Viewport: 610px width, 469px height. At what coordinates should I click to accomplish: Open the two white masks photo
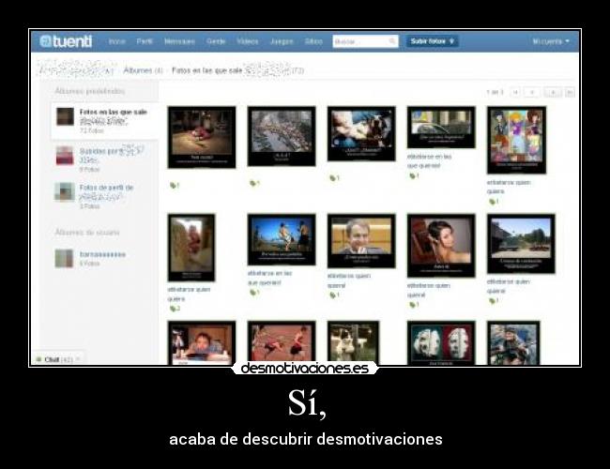tap(441, 343)
